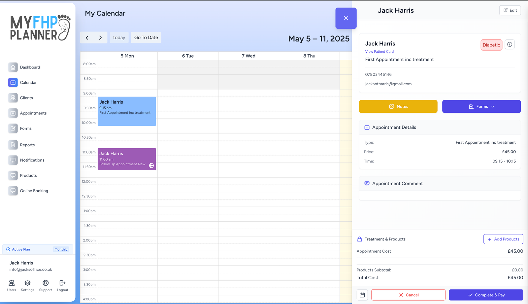528x304 pixels.
Task: Click the View Patient Card link
Action: (379, 51)
